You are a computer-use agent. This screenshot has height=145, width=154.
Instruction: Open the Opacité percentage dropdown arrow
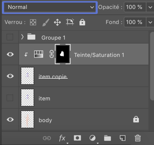click(x=150, y=7)
